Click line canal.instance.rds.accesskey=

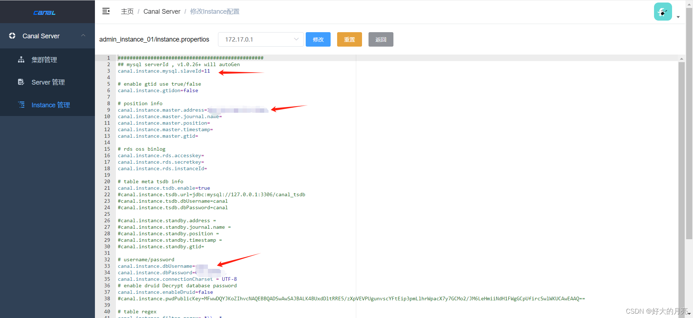161,155
